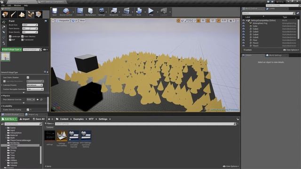Screen dimensions: 301x169
Task: Click the Save toolbar icon
Action: tap(55, 12)
